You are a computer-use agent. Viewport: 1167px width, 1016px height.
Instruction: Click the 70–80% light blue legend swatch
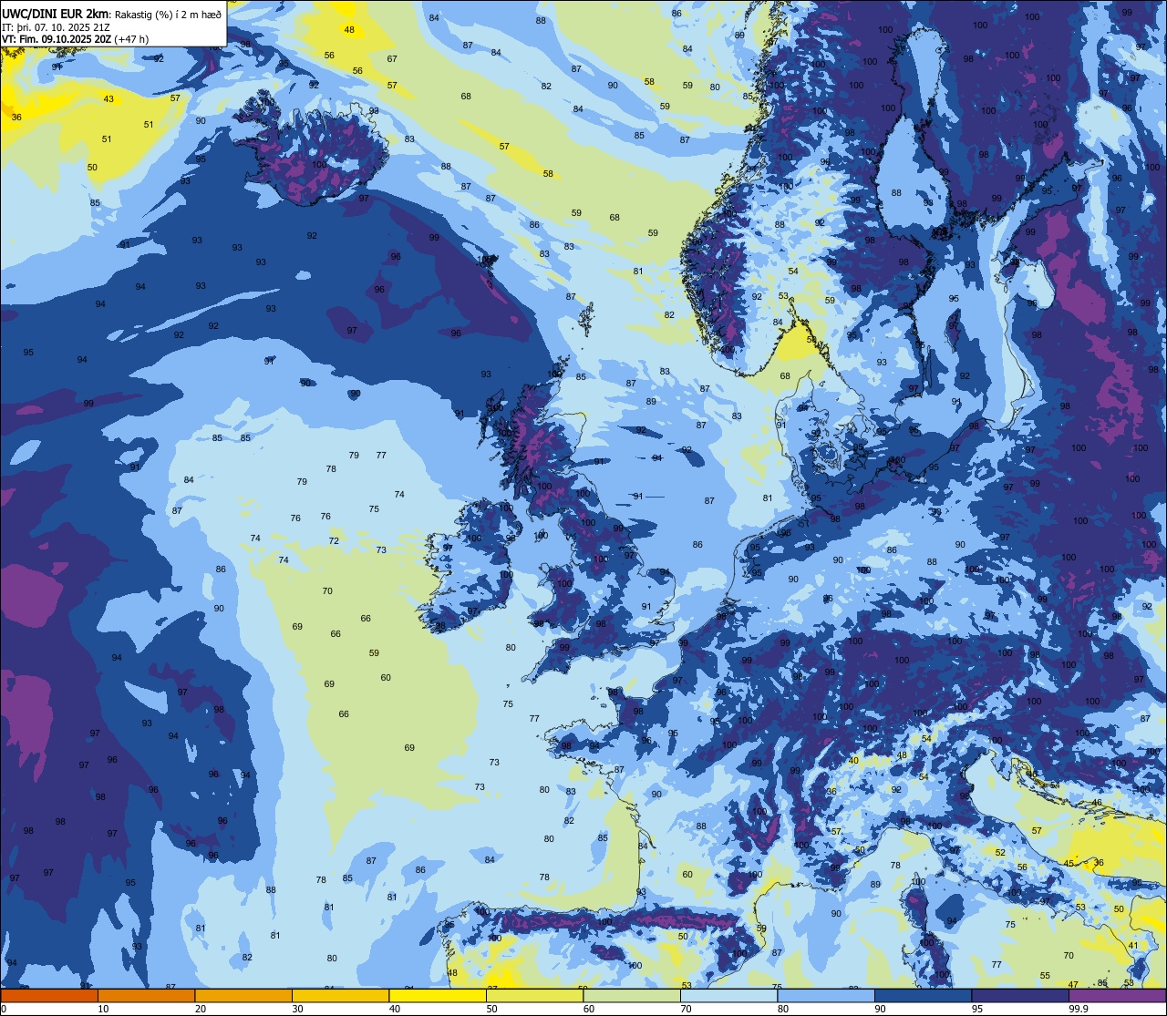pyautogui.click(x=729, y=996)
